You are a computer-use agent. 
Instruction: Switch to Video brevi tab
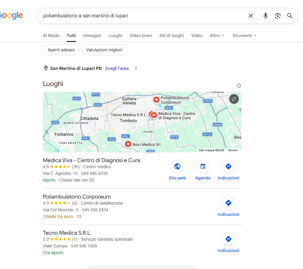pyautogui.click(x=141, y=36)
